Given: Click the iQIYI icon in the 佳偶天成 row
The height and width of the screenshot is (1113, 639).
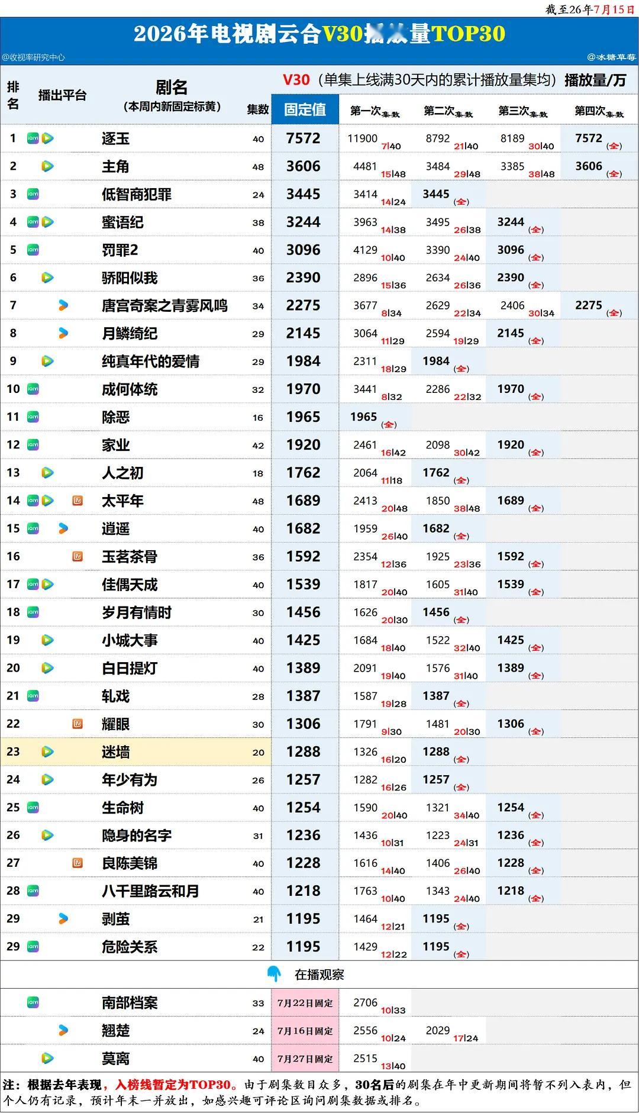Looking at the screenshot, I should [33, 584].
